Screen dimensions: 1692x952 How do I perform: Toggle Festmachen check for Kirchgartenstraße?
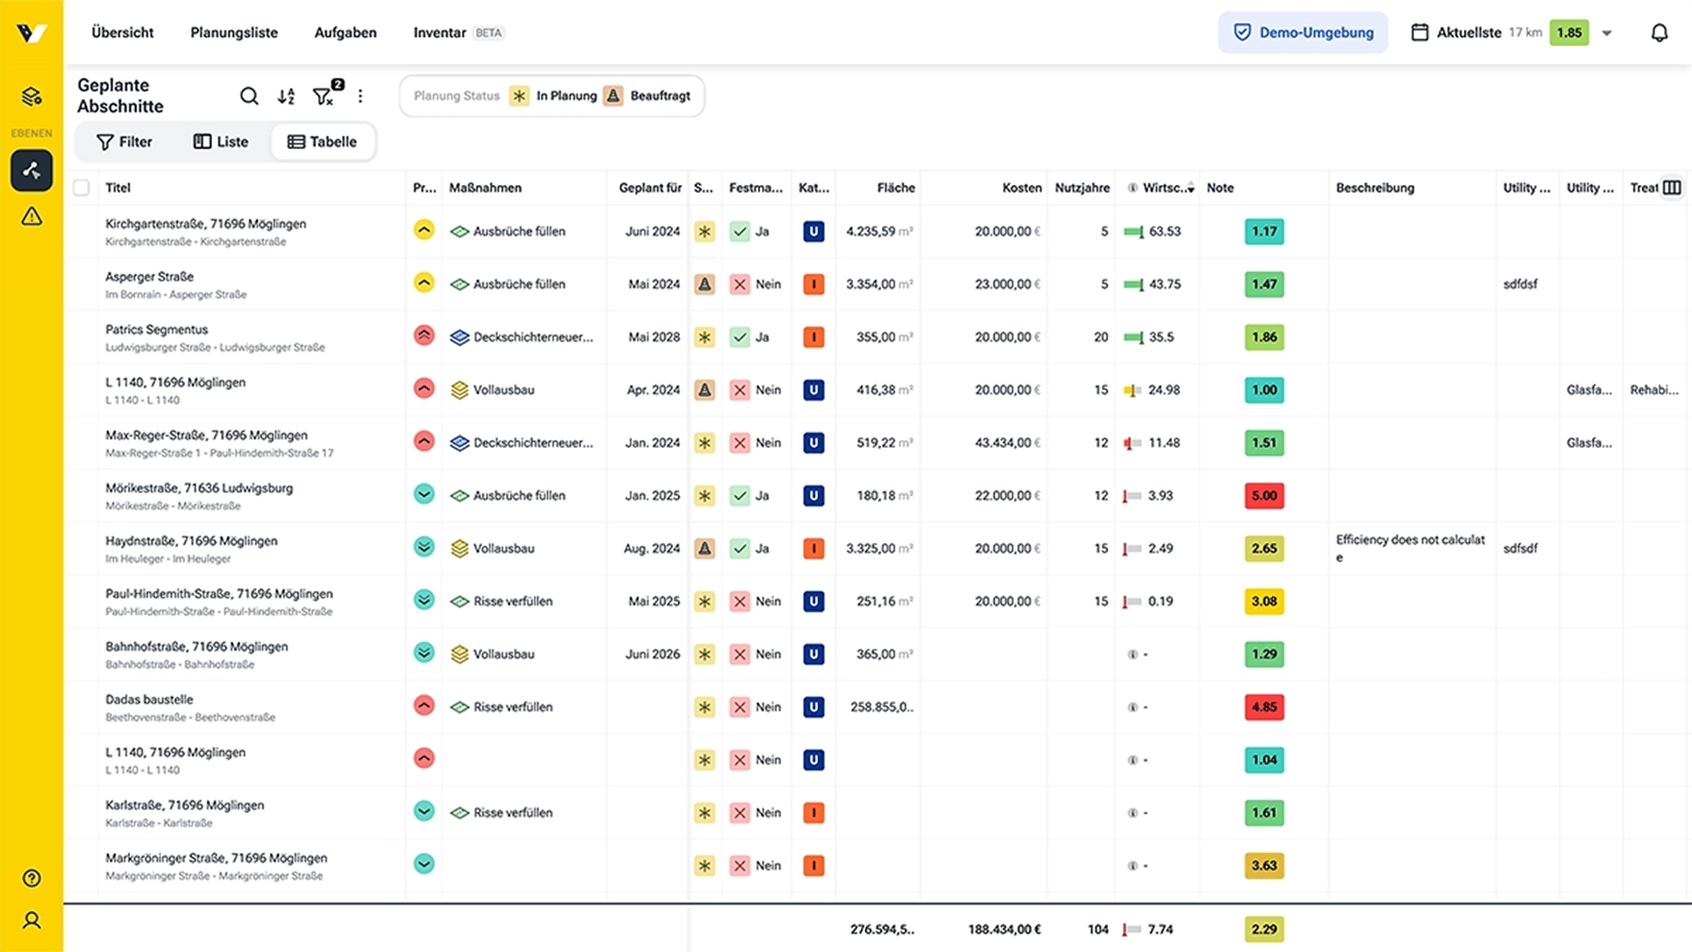pos(740,231)
